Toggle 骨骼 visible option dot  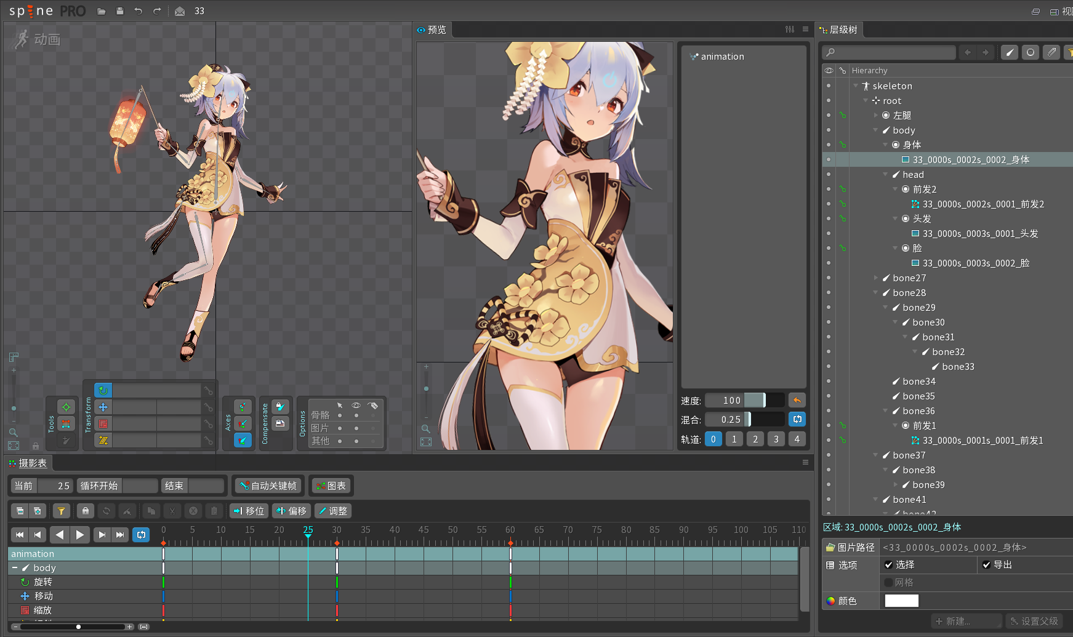point(356,415)
